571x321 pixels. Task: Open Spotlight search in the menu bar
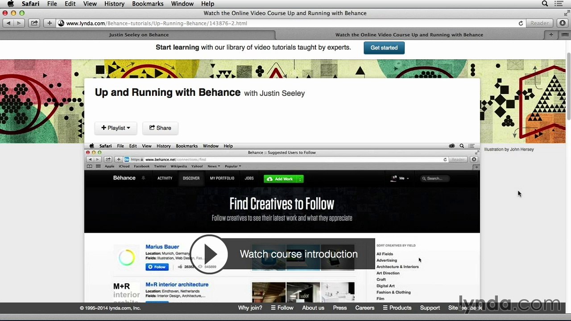click(545, 4)
